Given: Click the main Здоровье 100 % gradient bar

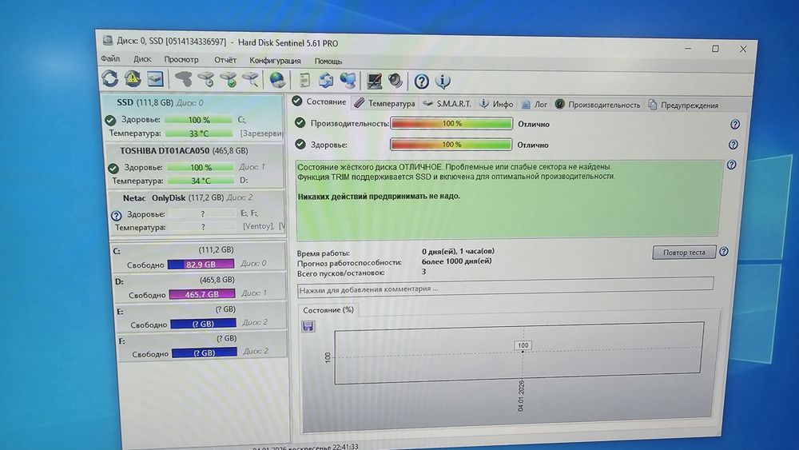Looking at the screenshot, I should pos(451,145).
